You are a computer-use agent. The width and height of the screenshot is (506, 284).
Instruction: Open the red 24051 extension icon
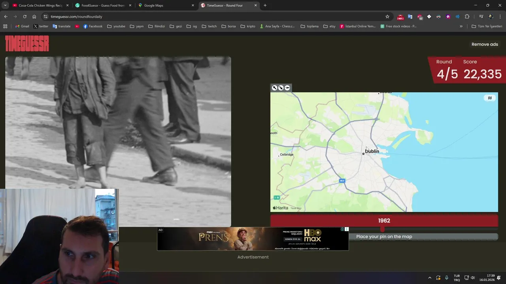[400, 17]
